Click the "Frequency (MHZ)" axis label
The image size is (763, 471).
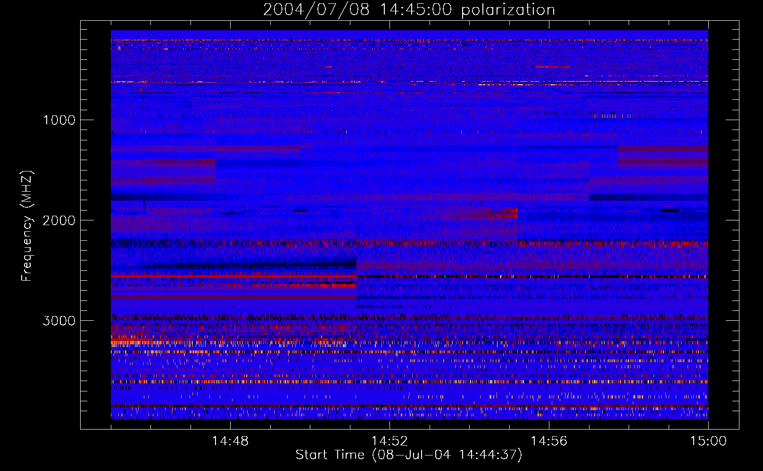(26, 226)
